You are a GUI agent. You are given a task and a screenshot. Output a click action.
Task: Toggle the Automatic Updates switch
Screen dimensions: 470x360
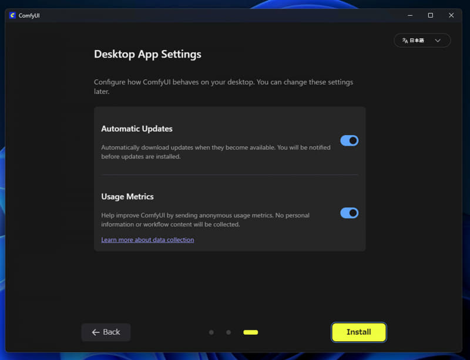[349, 140]
